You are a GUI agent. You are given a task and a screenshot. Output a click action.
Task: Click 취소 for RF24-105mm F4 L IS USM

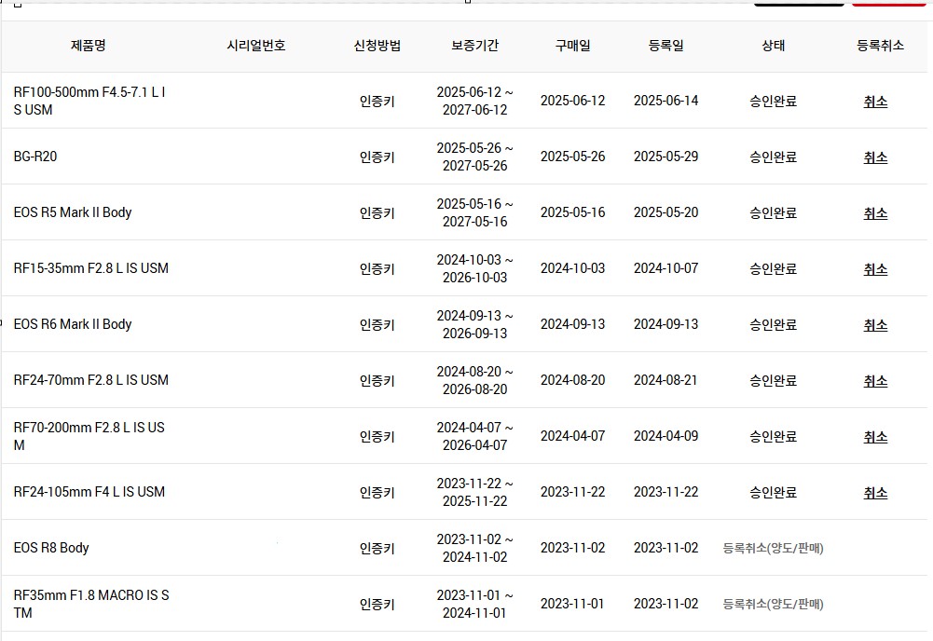point(874,492)
